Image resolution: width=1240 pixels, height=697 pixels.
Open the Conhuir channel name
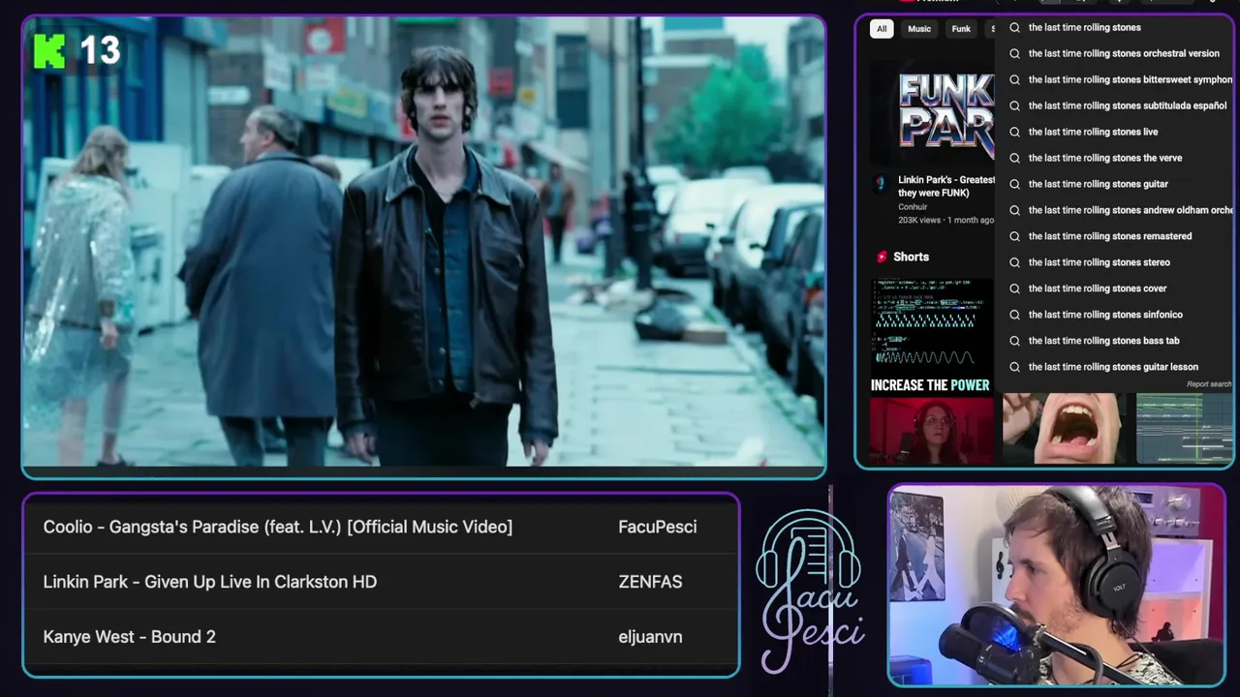click(x=913, y=207)
